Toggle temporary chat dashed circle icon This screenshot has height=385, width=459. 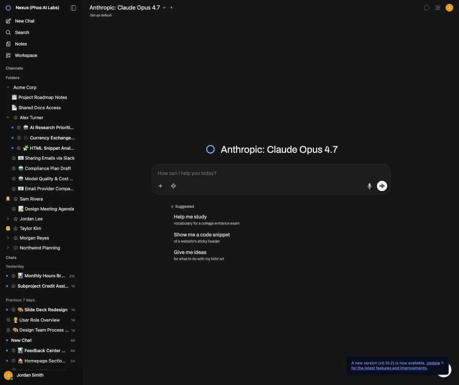tap(426, 8)
